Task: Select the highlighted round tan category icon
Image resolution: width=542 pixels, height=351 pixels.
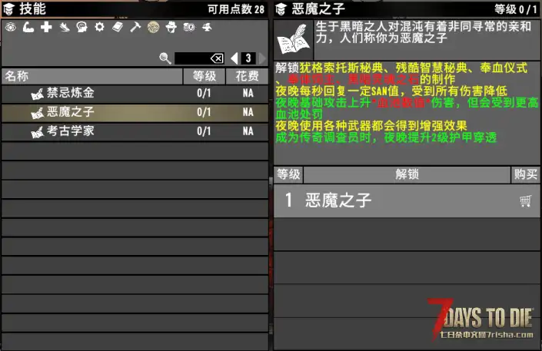Action: [154, 27]
